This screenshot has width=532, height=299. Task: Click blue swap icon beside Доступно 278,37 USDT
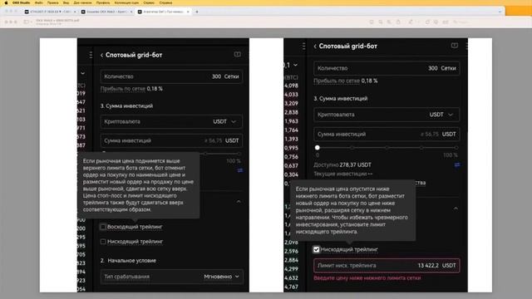pyautogui.click(x=457, y=164)
